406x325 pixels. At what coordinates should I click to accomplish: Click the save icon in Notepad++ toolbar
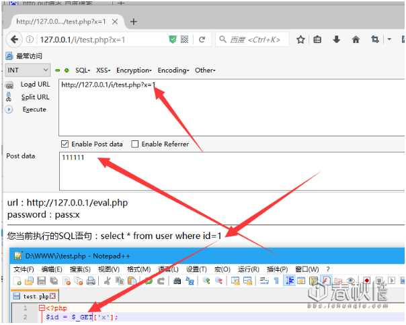click(42, 281)
